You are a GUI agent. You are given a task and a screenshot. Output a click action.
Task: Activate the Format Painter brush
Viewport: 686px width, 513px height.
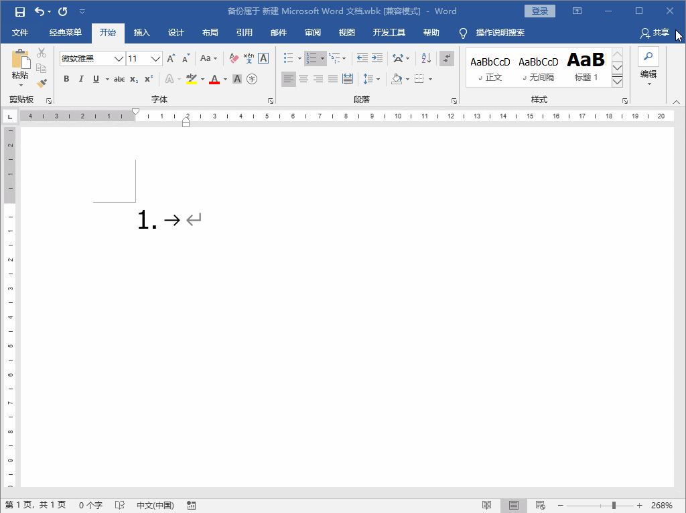click(x=42, y=83)
